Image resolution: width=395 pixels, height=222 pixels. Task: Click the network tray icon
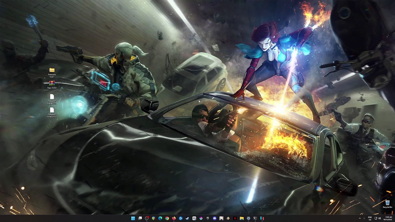[x=376, y=218]
